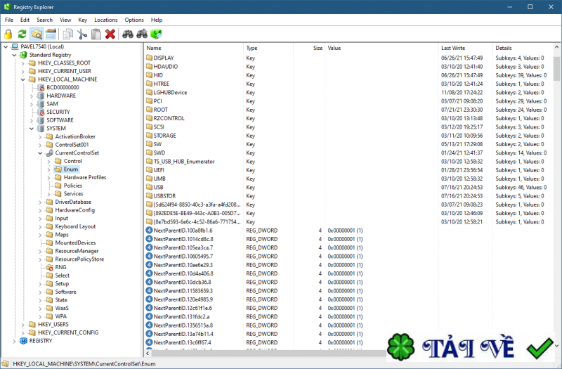Select the USBSTOR key folder icon

[x=149, y=196]
